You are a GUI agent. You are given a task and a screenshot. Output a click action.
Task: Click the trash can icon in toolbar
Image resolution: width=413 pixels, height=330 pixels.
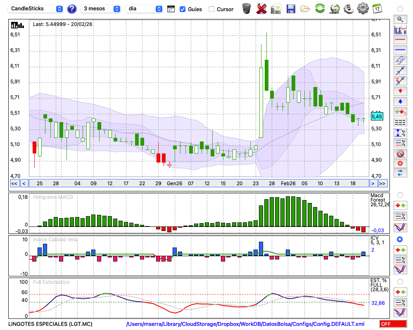pos(247,9)
